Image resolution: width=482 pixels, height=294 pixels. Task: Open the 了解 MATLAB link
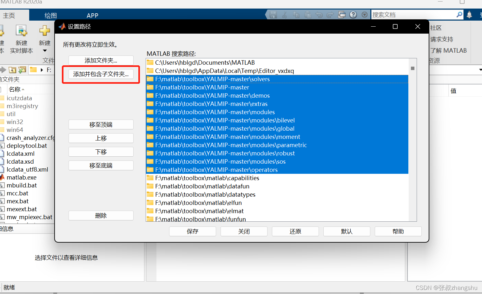[448, 51]
